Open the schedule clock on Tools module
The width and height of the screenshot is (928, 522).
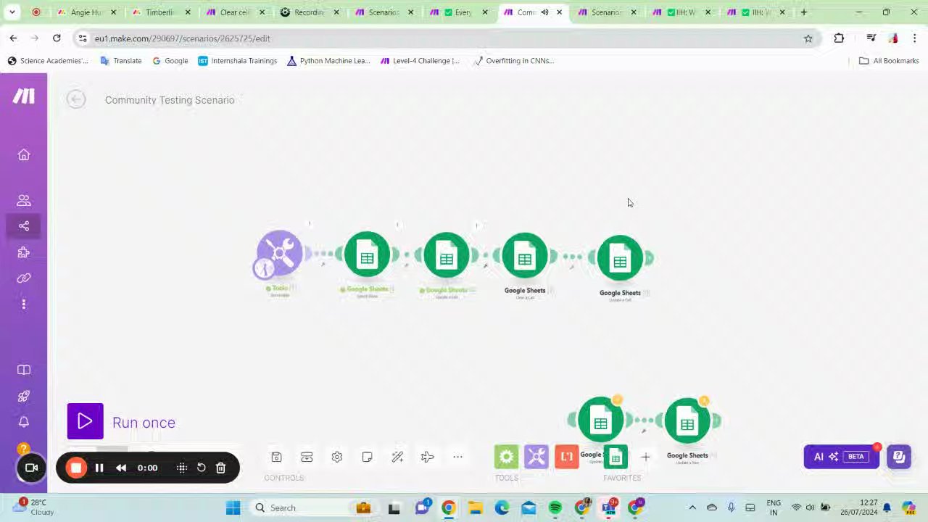263,268
